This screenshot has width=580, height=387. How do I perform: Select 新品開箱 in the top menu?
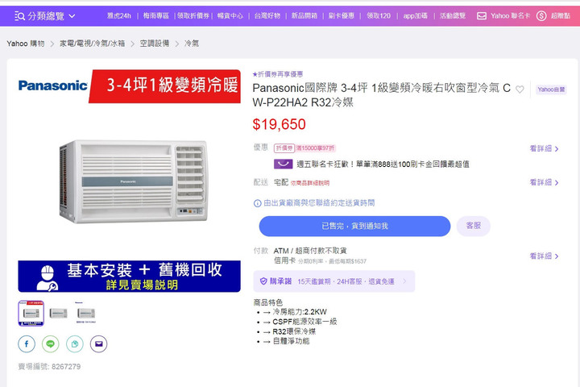click(304, 16)
